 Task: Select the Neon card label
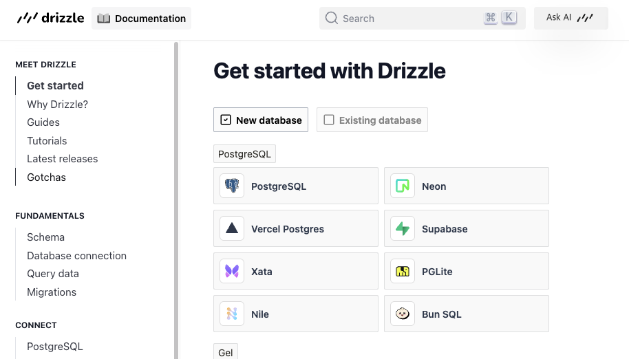[x=434, y=186]
